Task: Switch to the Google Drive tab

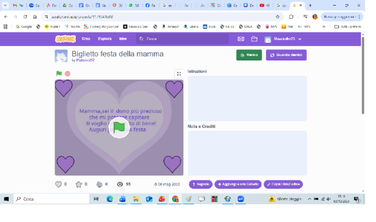Action: [68, 5]
